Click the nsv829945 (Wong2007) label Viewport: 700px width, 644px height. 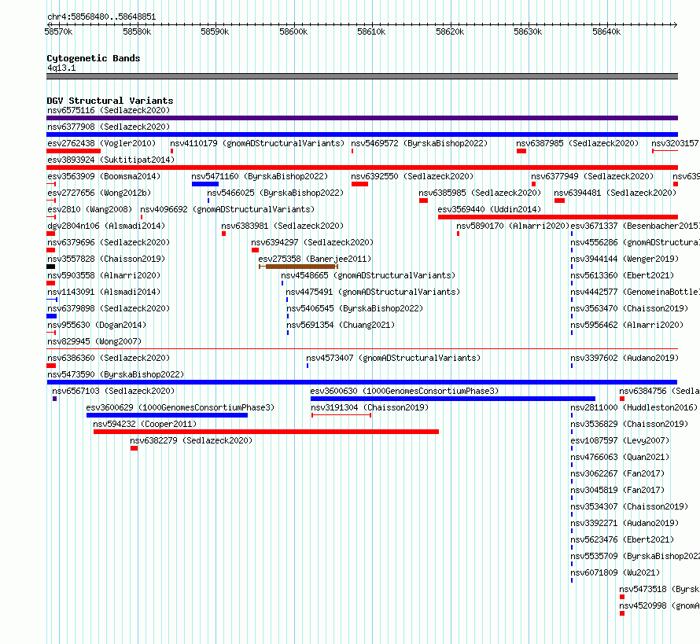click(94, 341)
